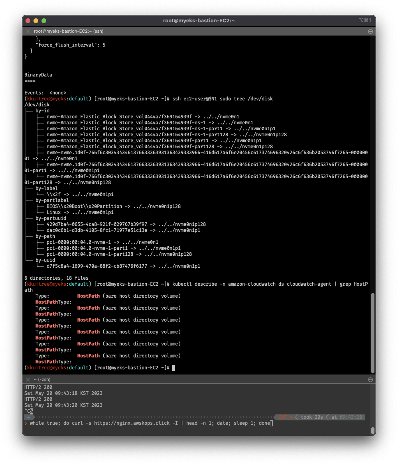Click the ^C interrupt marker in zsh pane

pos(27,411)
